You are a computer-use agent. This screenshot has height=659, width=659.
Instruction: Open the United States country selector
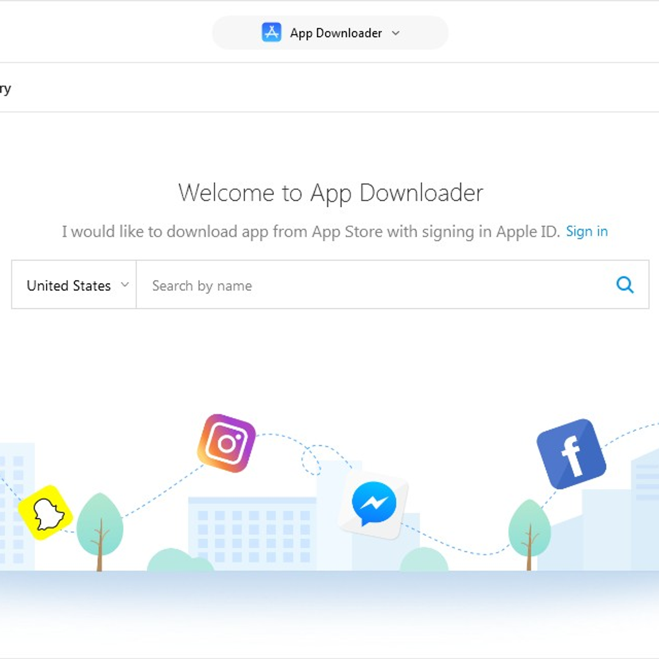74,285
